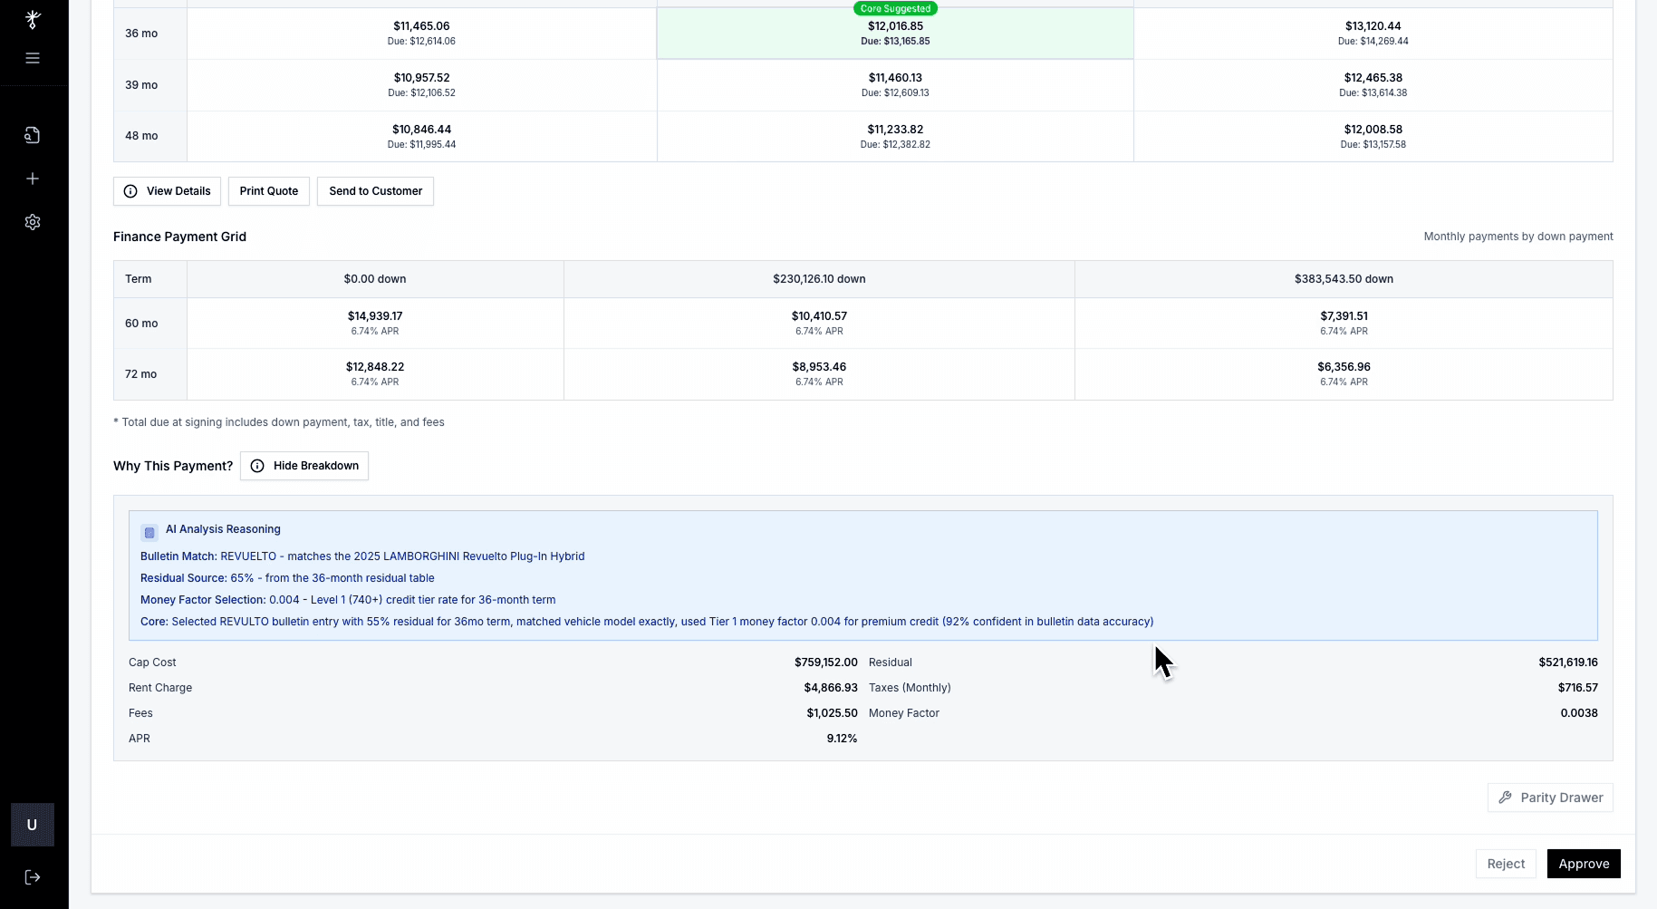Click Money Factor value 0.0038

pos(1579,713)
